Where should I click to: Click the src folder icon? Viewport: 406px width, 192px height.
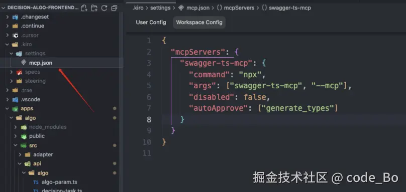click(24, 145)
